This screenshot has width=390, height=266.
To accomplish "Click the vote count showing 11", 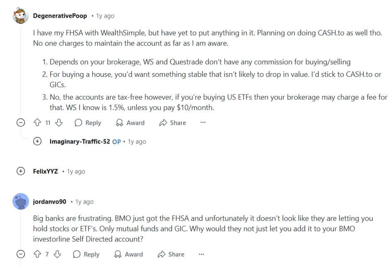I will (49, 123).
